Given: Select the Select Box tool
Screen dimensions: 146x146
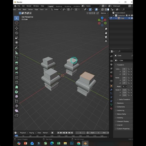Looking at the screenshot, I should (x=17, y=18).
